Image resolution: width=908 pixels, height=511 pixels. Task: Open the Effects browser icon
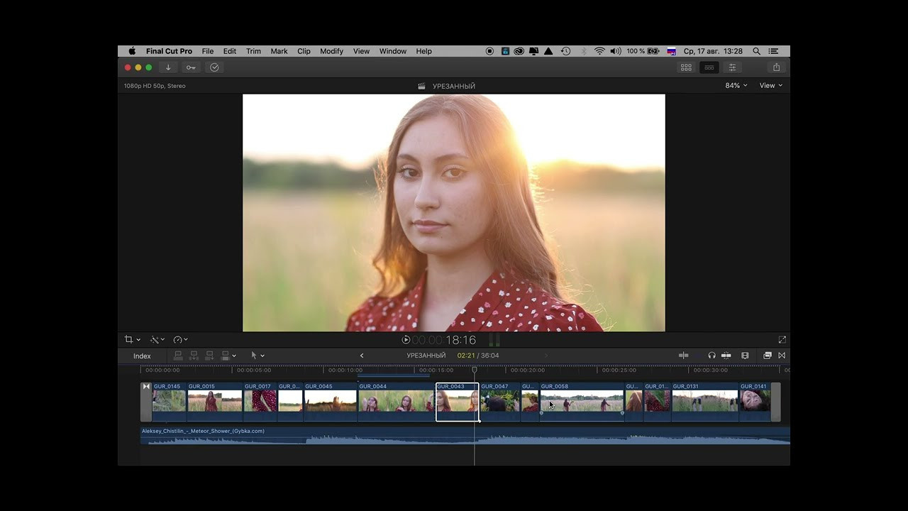[x=767, y=356]
